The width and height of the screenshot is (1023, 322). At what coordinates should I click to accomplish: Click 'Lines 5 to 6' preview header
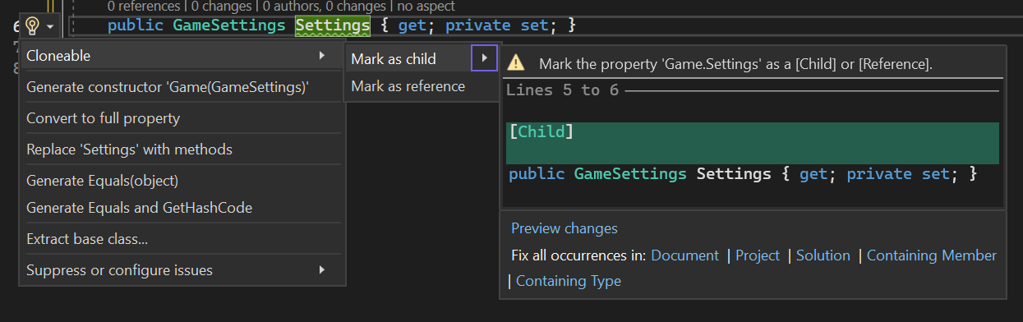tap(562, 90)
